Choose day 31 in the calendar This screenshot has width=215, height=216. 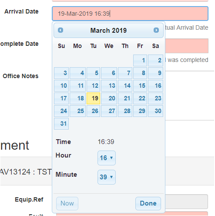[61, 123]
